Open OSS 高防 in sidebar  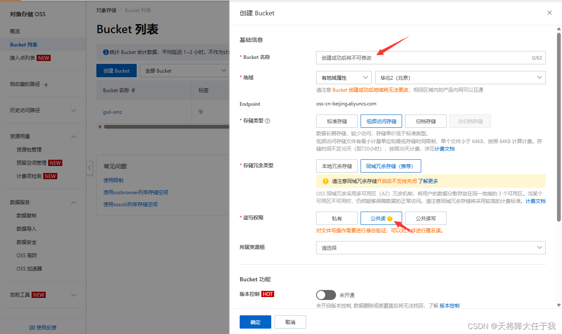[x=27, y=256]
